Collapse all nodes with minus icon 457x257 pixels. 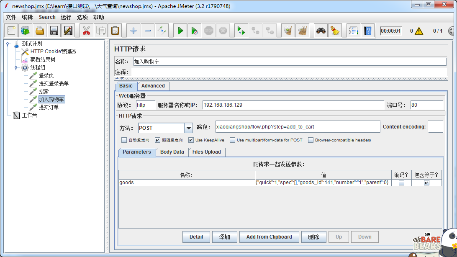click(148, 31)
